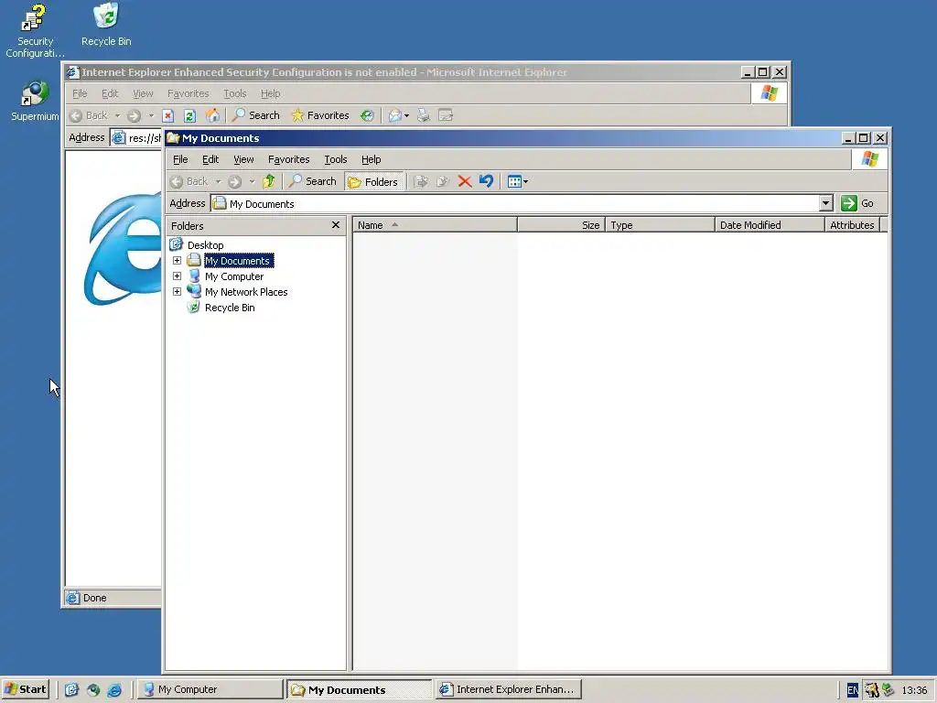
Task: Click the Refresh icon in Internet Explorer toolbar
Action: coord(190,115)
